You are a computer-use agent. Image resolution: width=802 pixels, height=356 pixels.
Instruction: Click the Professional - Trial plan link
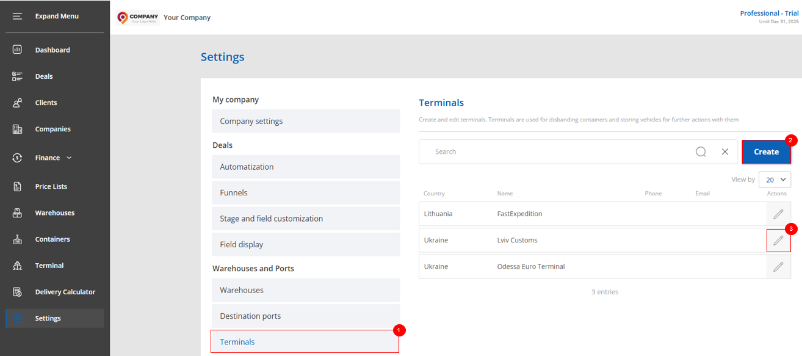(769, 13)
